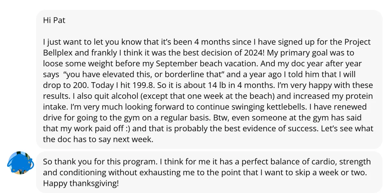Viewport: 386px width, 193px height.
Task: Click the 'Hi Pat' greeting line
Action: 54,20
